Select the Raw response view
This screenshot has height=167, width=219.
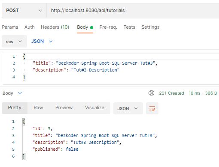pyautogui.click(x=38, y=108)
